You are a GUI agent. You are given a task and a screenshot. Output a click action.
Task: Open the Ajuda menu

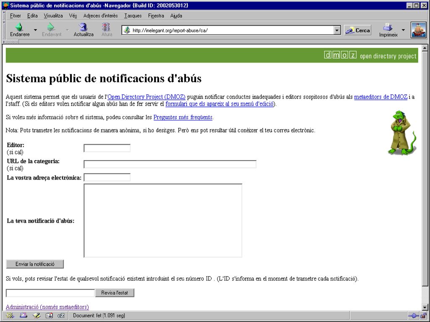click(x=176, y=16)
